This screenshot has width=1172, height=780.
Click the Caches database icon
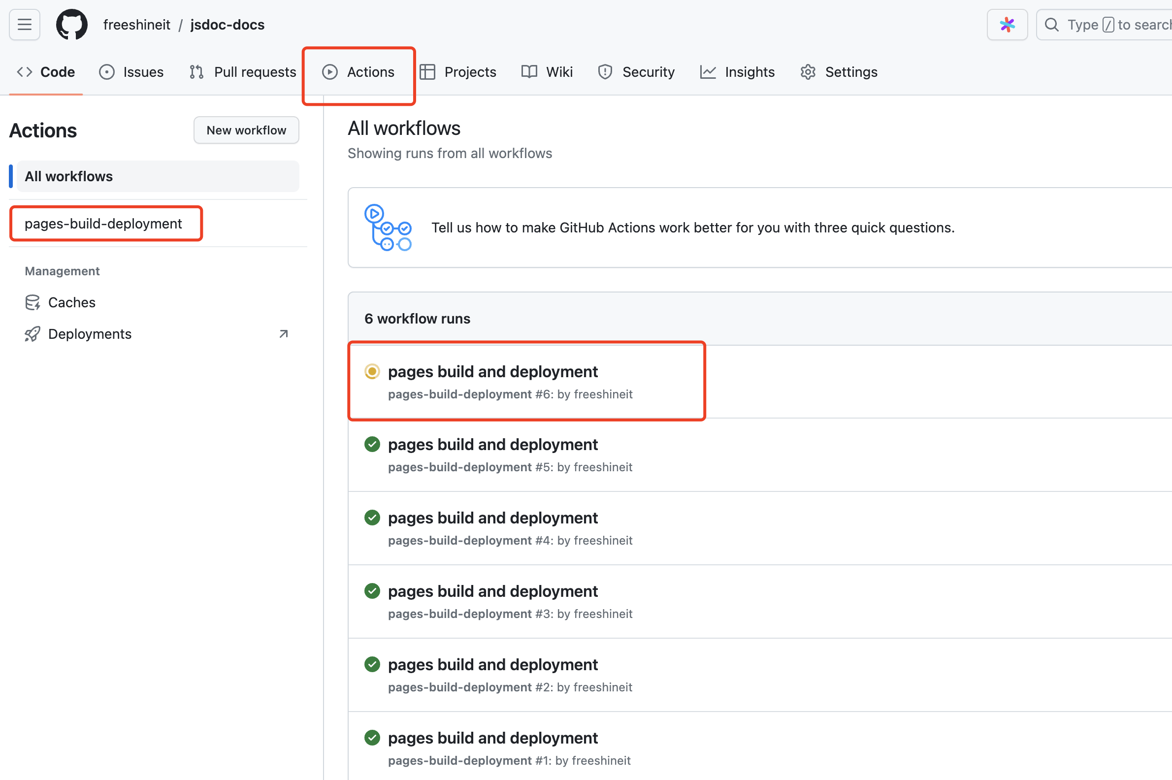pos(33,302)
